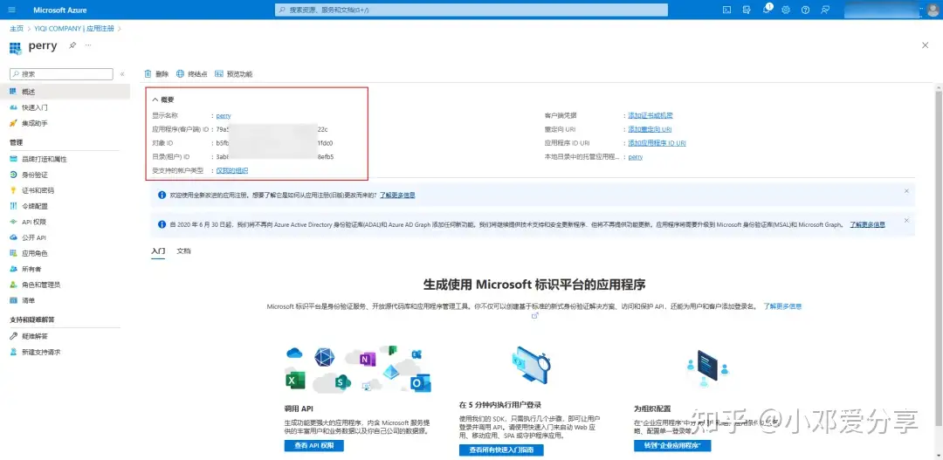This screenshot has height=460, width=943.
Task: Click the 集成助手 rocket icon
Action: tap(13, 123)
